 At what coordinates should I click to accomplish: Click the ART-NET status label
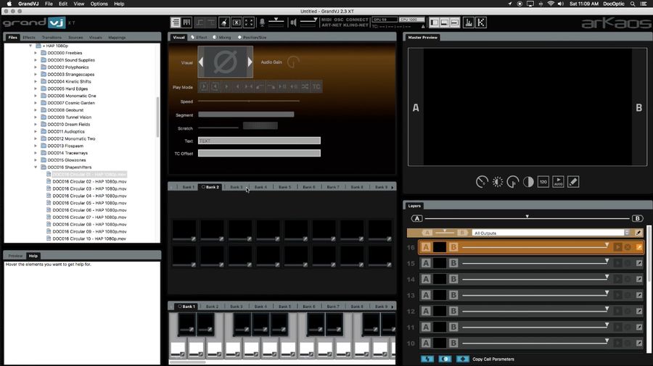(x=332, y=25)
